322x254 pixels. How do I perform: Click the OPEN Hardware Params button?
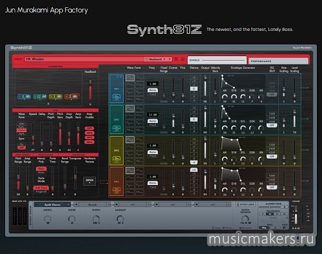pos(90,181)
